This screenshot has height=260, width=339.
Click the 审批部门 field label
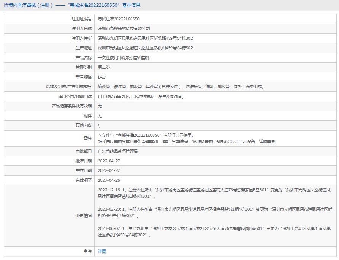pos(83,151)
